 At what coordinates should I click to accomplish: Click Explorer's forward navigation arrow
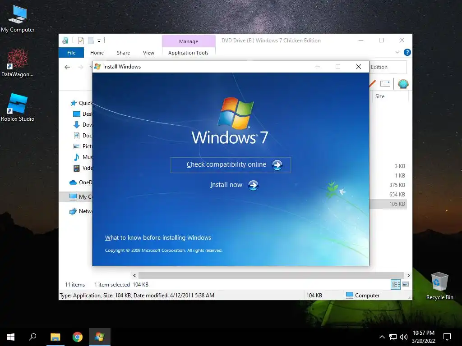[80, 67]
